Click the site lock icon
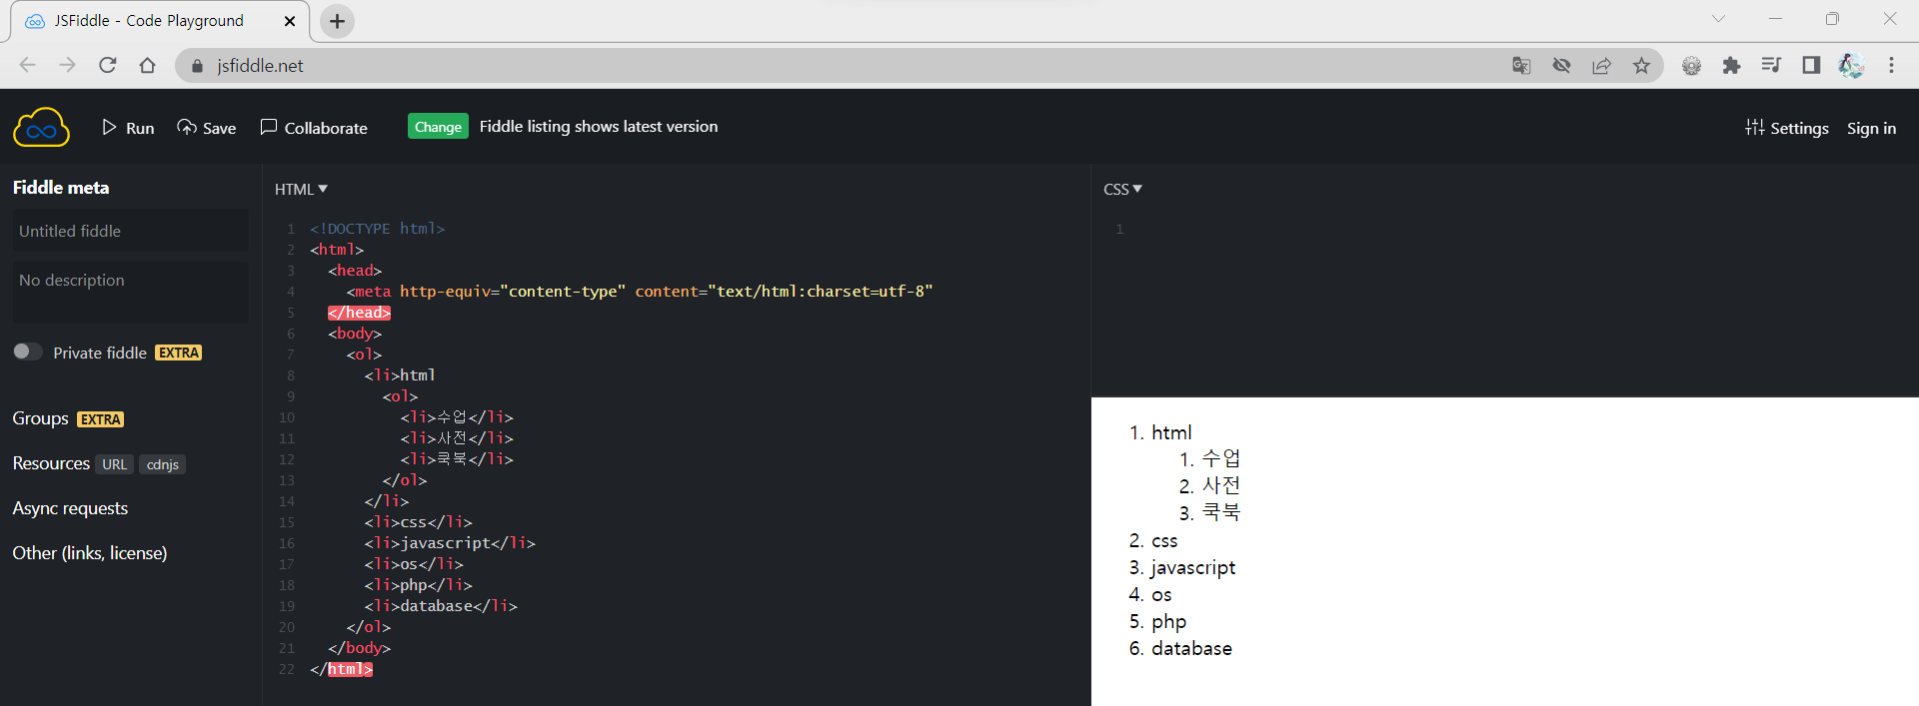The width and height of the screenshot is (1919, 706). tap(197, 66)
